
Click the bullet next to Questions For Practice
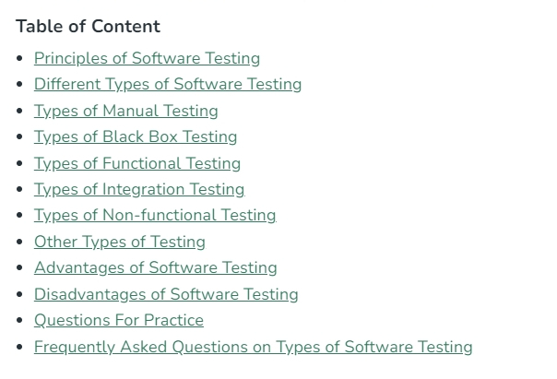coord(19,320)
